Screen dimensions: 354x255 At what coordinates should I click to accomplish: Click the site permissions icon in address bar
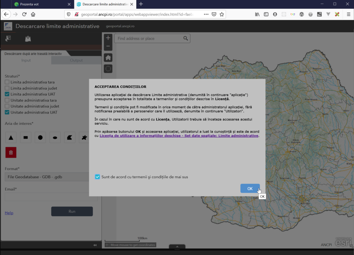click(x=76, y=14)
